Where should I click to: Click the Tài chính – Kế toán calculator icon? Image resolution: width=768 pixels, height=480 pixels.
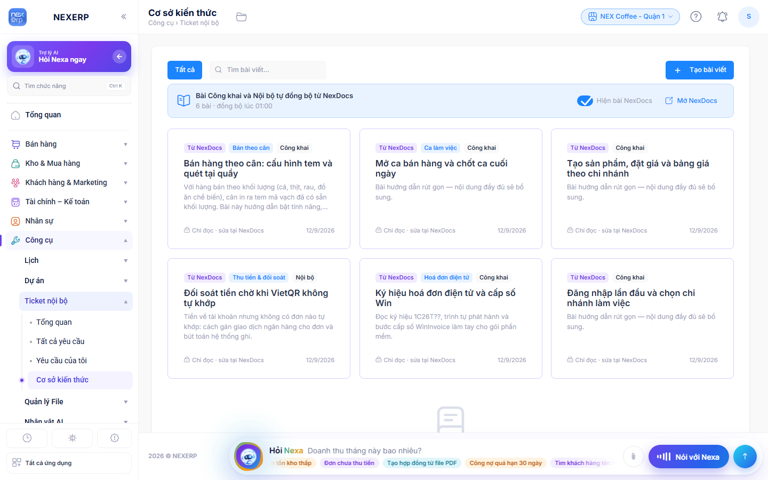15,202
